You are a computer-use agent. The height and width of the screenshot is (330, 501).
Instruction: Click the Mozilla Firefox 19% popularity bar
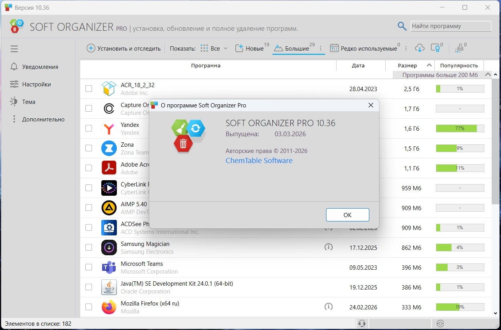(x=460, y=307)
